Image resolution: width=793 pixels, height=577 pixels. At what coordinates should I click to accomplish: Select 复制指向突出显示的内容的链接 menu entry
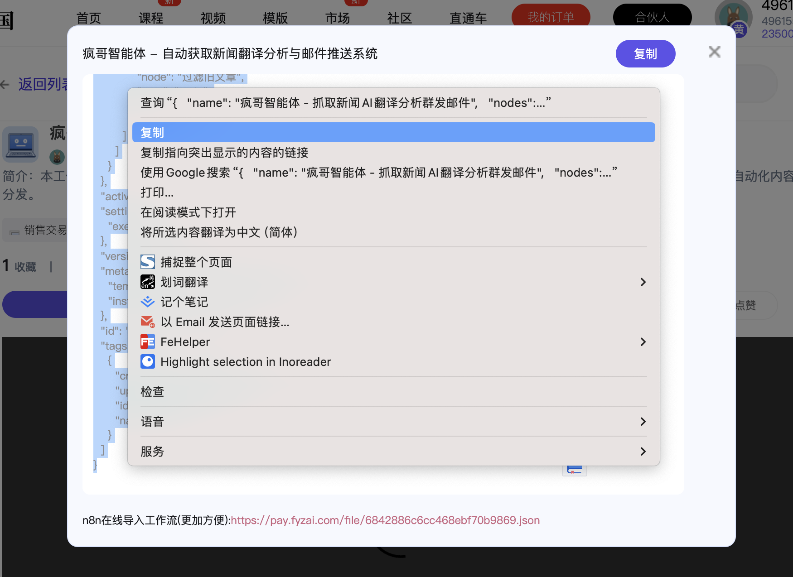coord(393,153)
